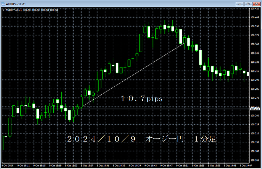The image size is (262, 169).
Task: Click the AUDJPY-cd,M1 title bar text
Action: 16,4
